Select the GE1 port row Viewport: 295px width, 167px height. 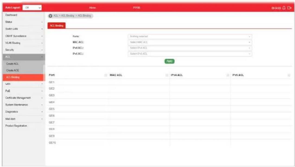click(x=169, y=82)
